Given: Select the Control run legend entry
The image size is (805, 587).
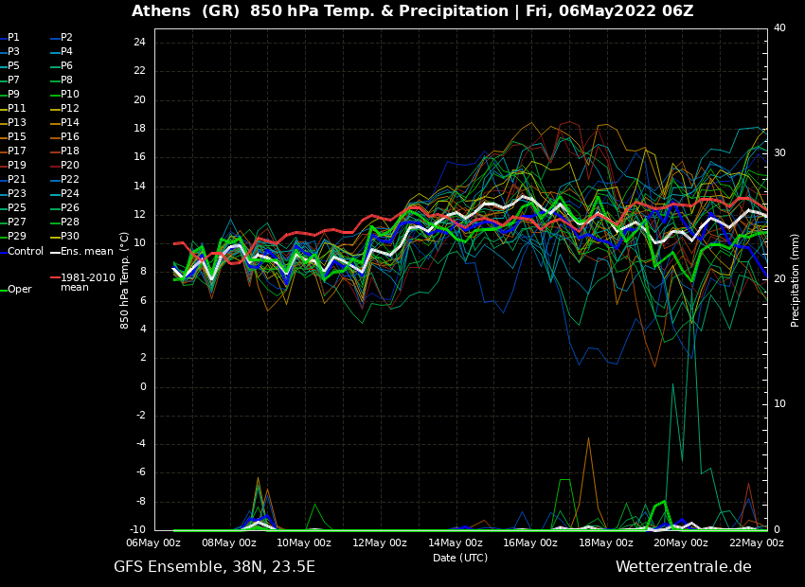Looking at the screenshot, I should [x=25, y=252].
